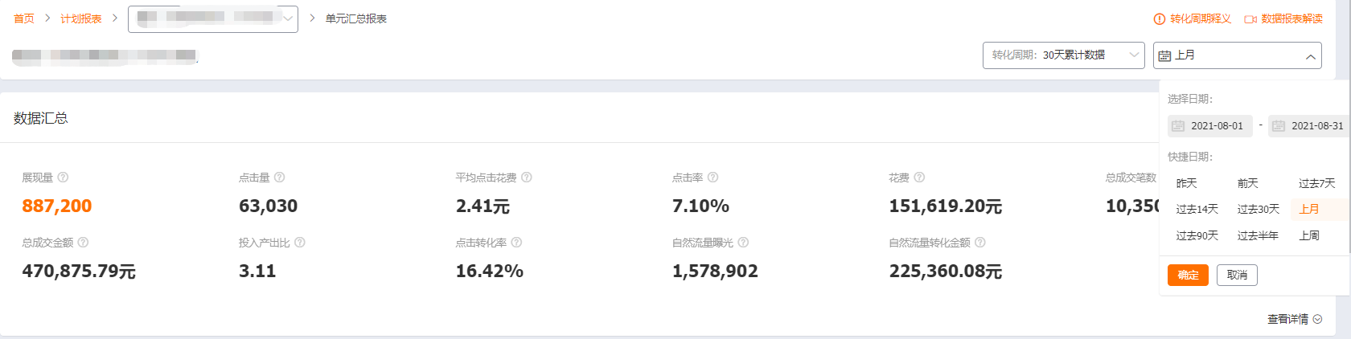Image resolution: width=1351 pixels, height=339 pixels.
Task: Select 过去30天 quick date option
Action: pyautogui.click(x=1258, y=210)
